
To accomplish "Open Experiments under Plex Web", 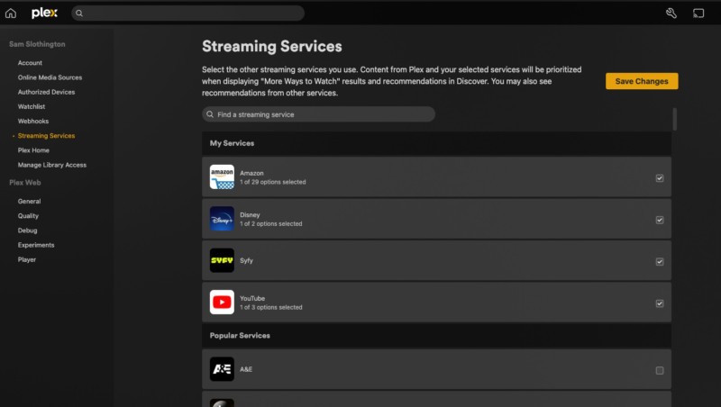I will [36, 245].
